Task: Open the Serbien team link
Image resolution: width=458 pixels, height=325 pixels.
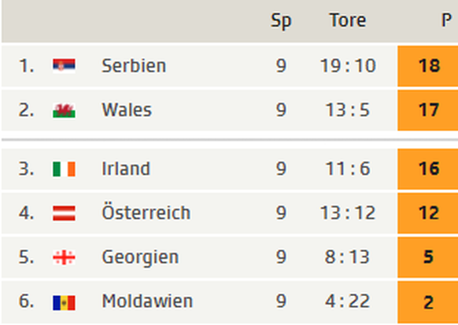Action: pos(134,66)
